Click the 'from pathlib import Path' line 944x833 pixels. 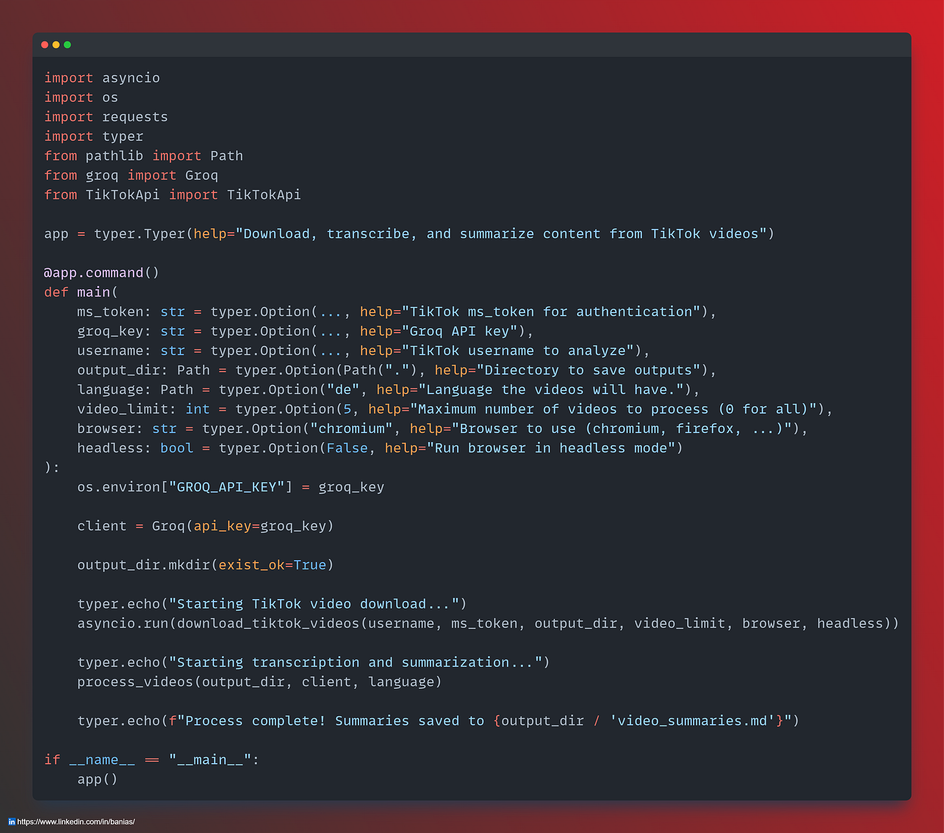click(x=143, y=156)
